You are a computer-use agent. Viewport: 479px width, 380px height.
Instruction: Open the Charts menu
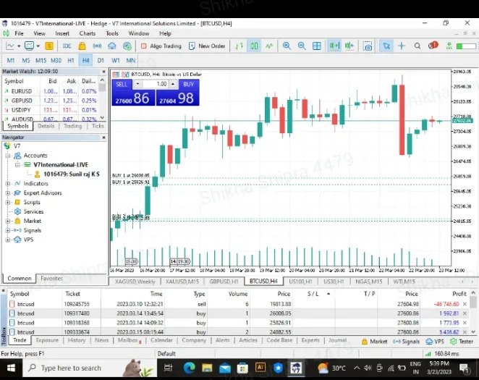click(x=88, y=33)
